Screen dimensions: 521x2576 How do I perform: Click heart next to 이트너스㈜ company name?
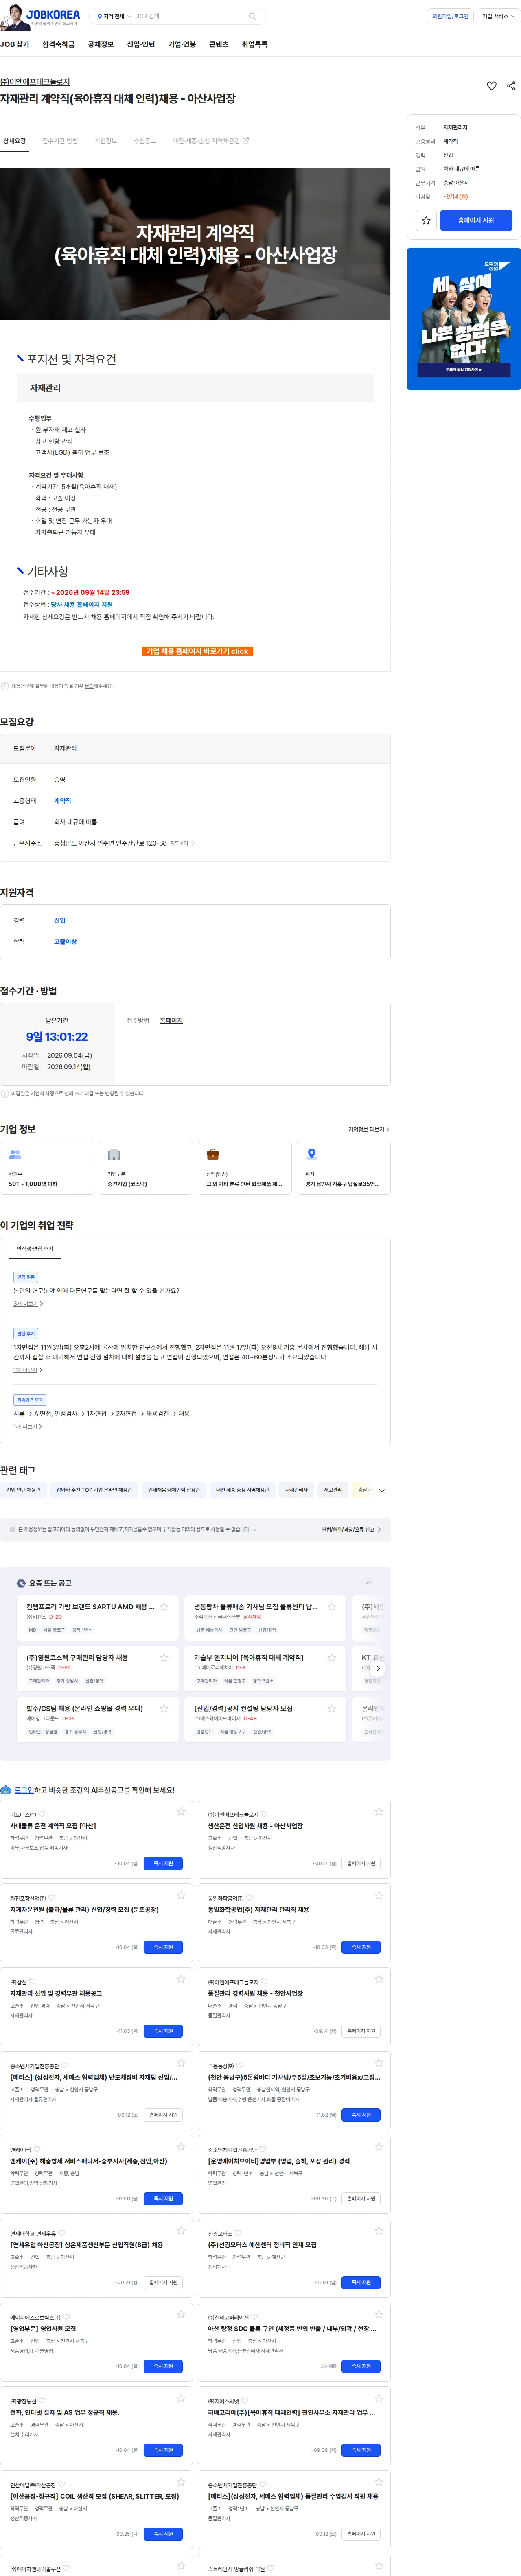tap(42, 1814)
